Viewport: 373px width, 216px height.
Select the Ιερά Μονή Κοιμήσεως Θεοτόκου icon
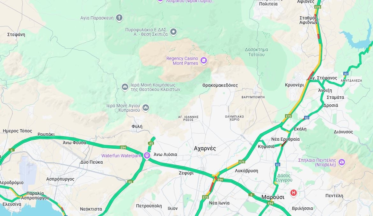[125, 87]
